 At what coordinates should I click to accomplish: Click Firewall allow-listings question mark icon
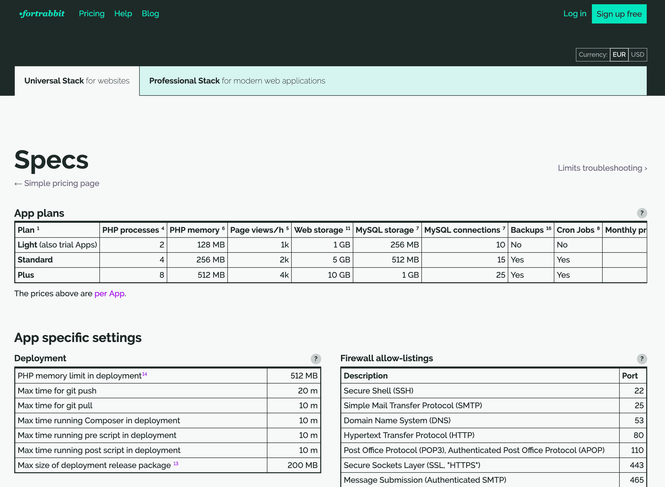642,359
